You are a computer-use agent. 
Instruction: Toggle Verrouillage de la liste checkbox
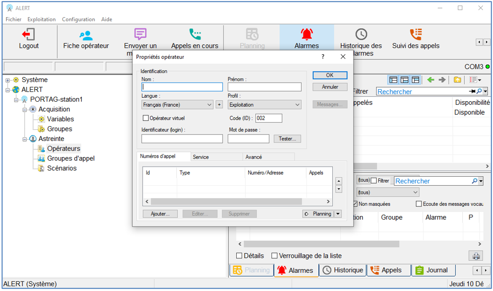pos(274,256)
